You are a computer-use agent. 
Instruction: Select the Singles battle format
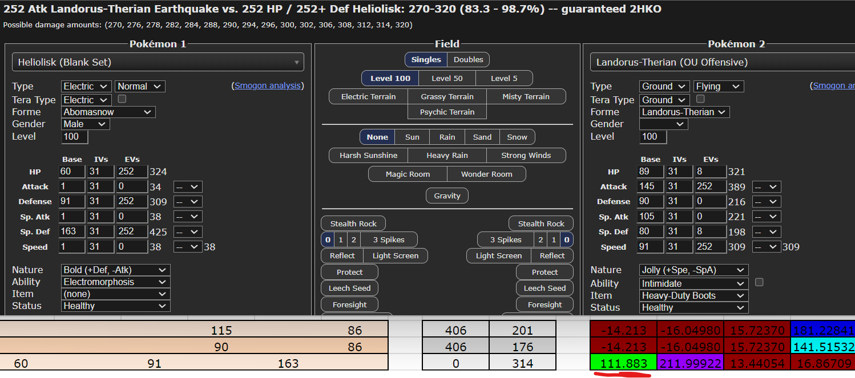pyautogui.click(x=426, y=59)
